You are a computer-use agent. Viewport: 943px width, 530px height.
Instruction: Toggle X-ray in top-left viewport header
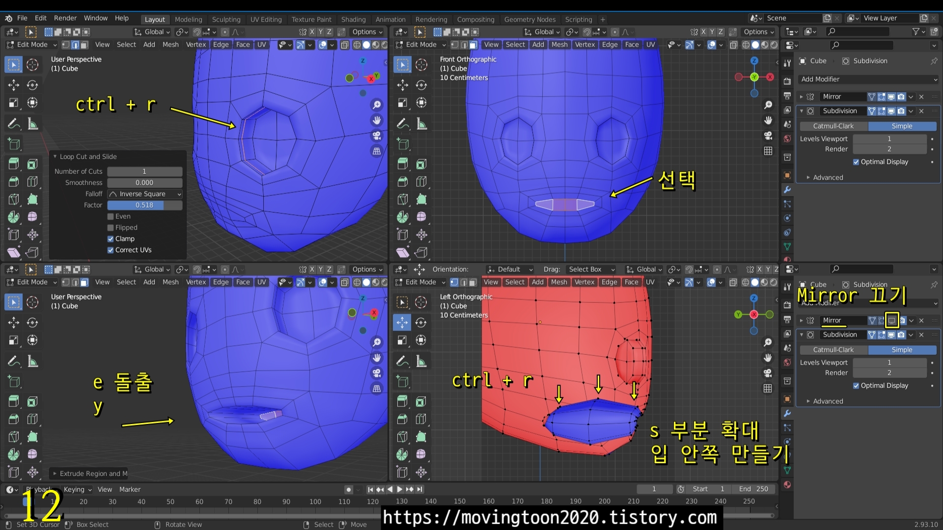tap(345, 45)
